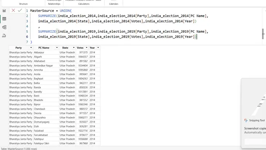The height and width of the screenshot is (150, 266).
Task: Switch to the Table view icon
Action: [x=4, y=19]
